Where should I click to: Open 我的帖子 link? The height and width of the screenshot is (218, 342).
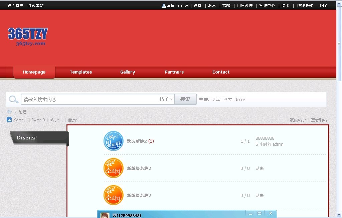[298, 120]
